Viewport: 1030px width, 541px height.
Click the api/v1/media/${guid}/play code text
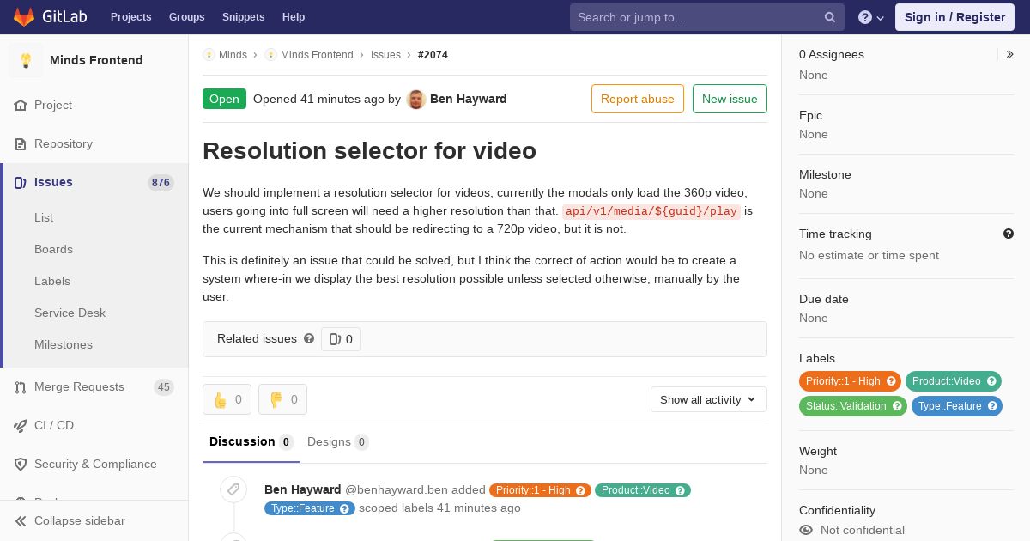tap(651, 211)
